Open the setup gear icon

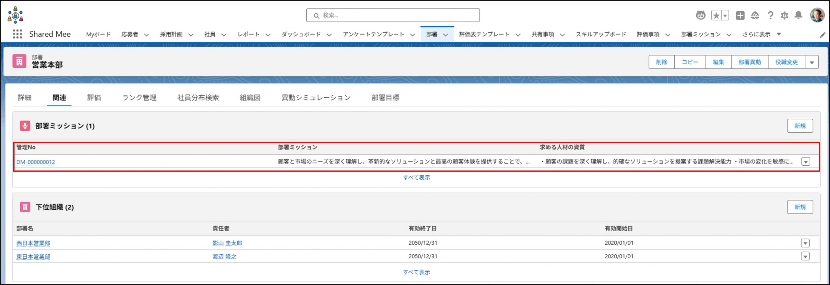(784, 15)
